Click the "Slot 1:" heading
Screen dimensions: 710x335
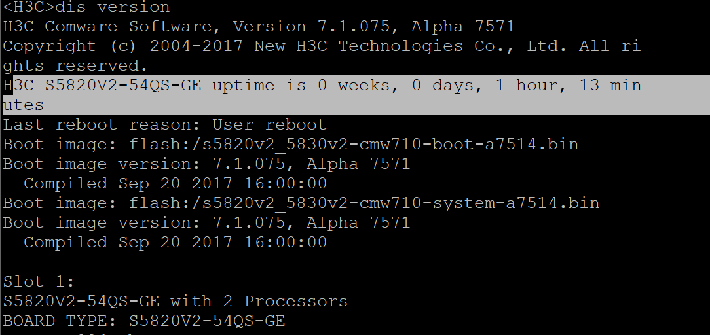click(x=39, y=282)
